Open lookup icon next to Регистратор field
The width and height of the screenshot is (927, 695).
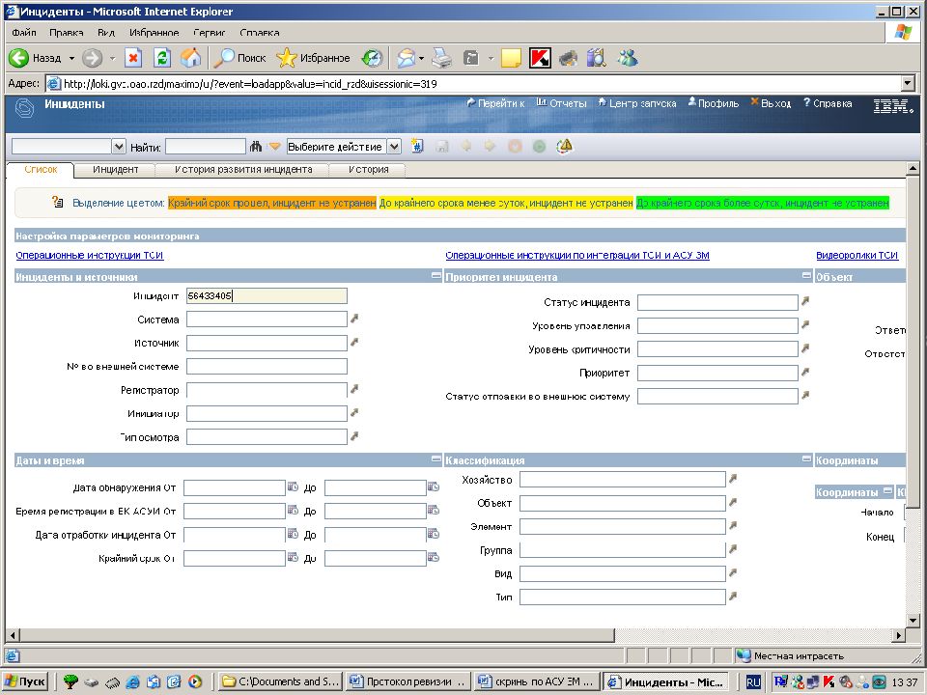click(x=354, y=389)
